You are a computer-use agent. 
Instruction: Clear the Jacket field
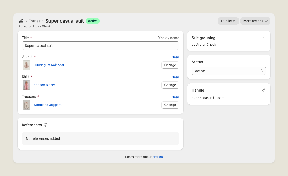(175, 57)
